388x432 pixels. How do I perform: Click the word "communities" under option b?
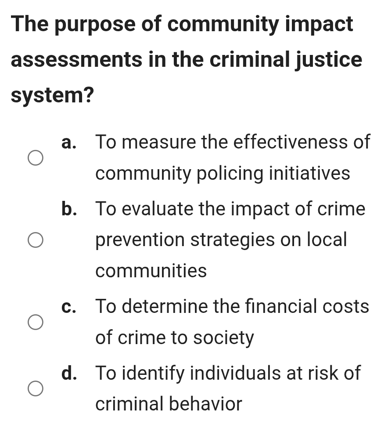click(151, 271)
